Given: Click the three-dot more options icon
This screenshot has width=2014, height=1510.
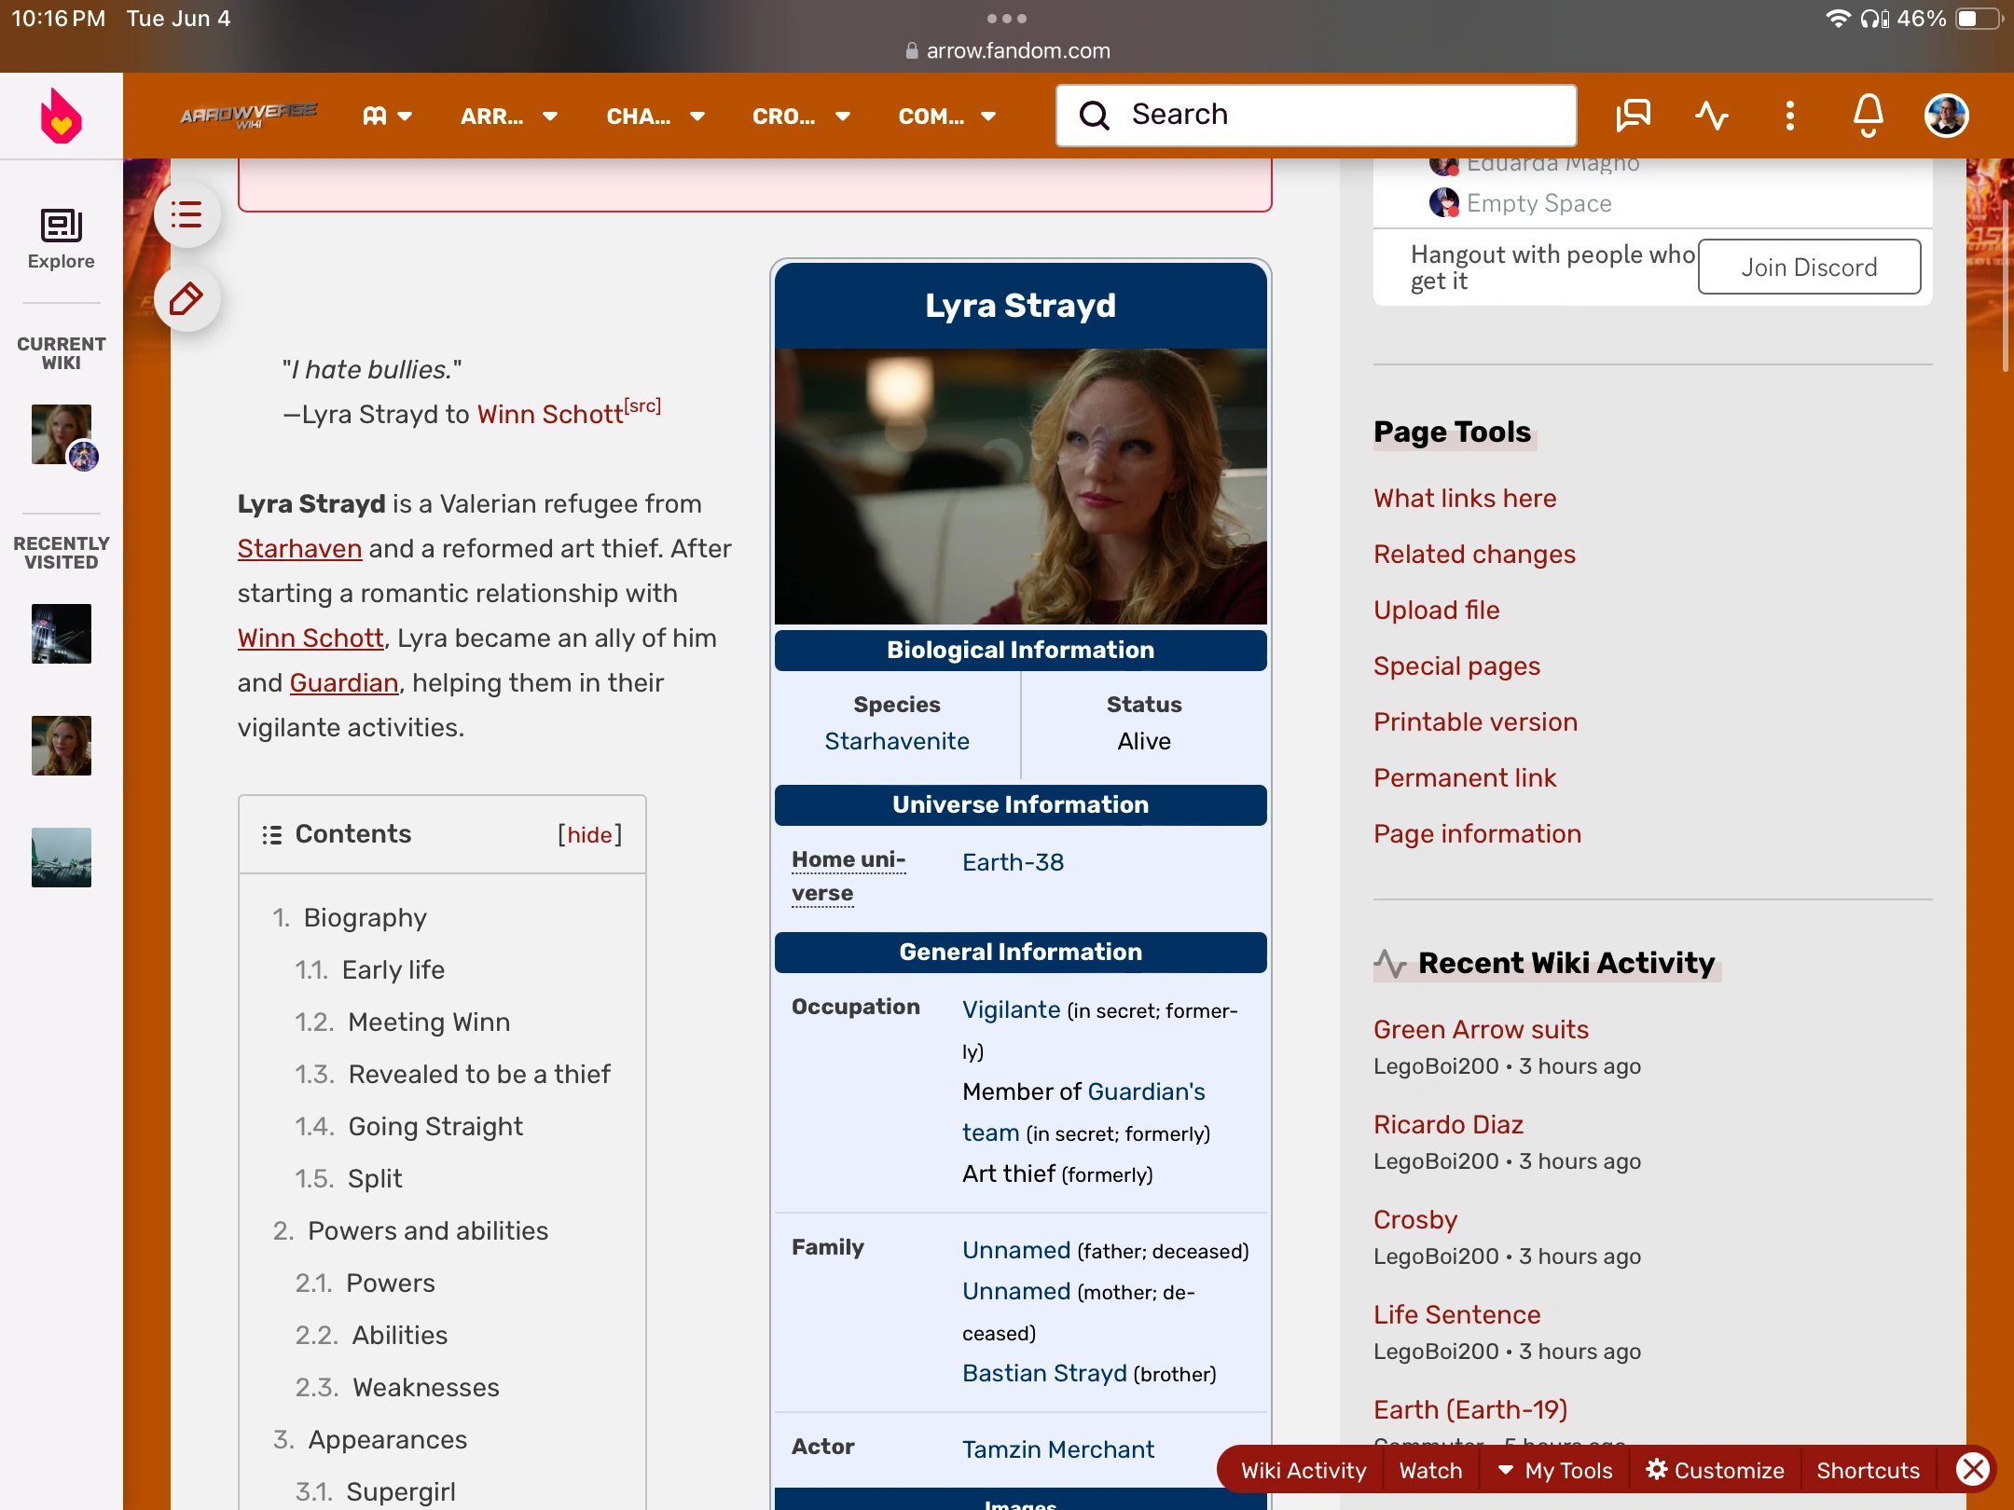Looking at the screenshot, I should [1789, 116].
